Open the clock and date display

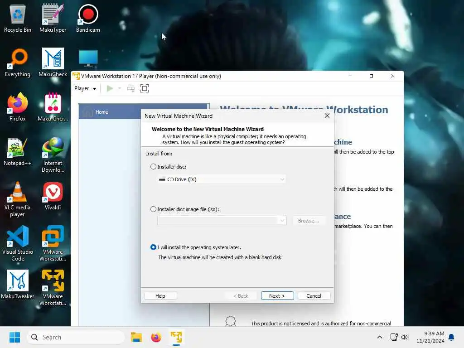(430, 337)
